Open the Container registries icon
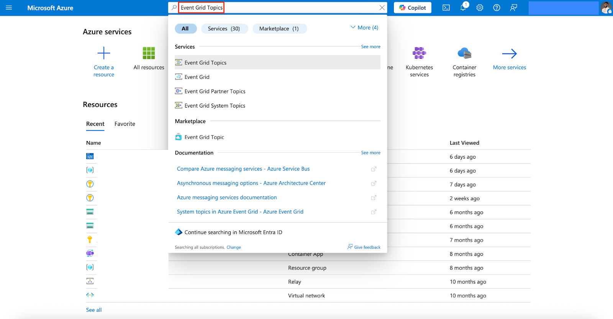Image resolution: width=613 pixels, height=319 pixels. (x=464, y=53)
